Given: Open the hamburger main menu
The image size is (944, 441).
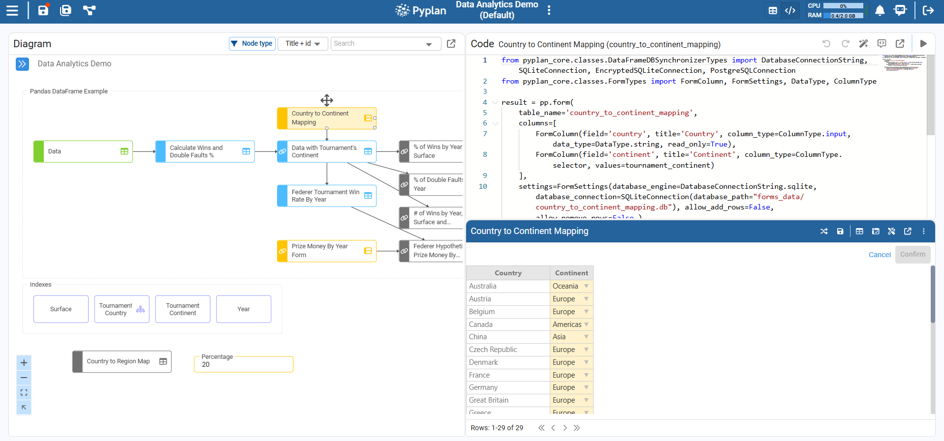Looking at the screenshot, I should point(12,10).
